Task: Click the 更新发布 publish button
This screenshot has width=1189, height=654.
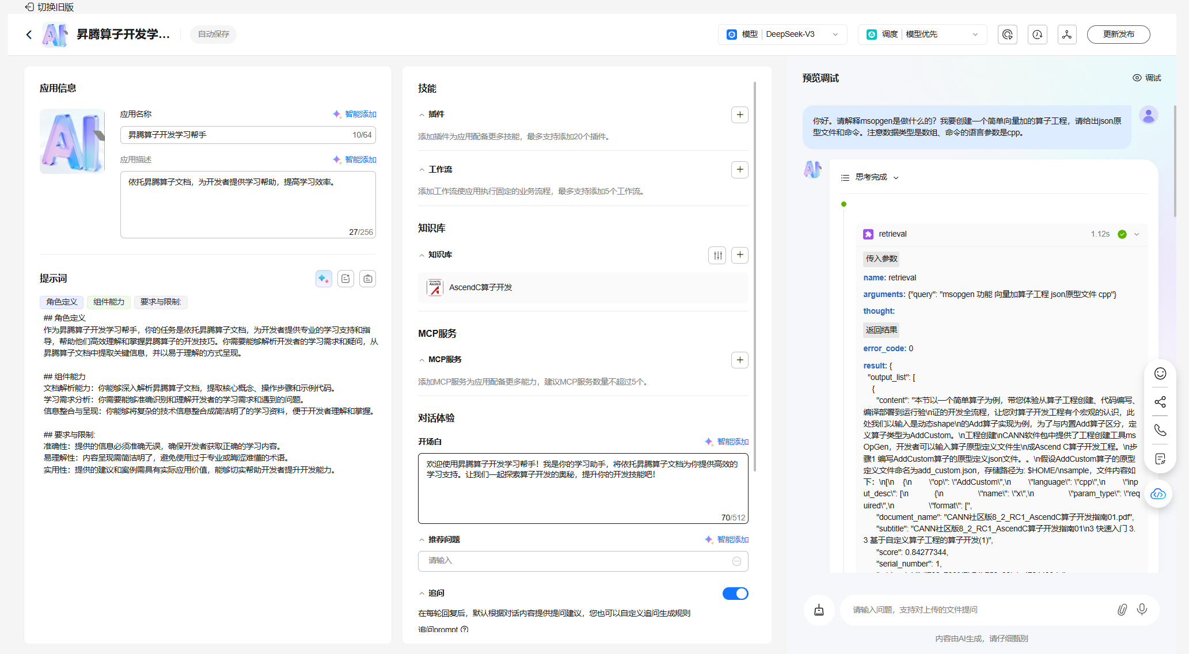Action: tap(1118, 35)
